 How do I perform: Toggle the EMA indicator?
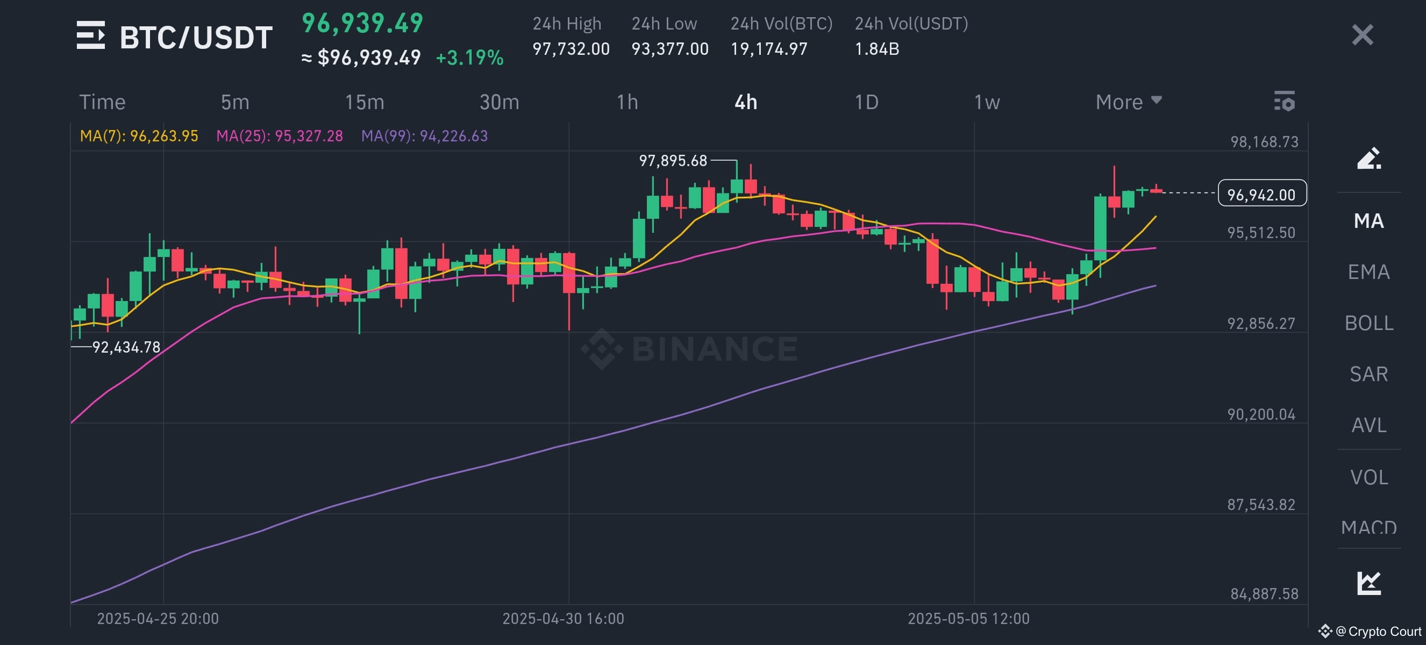[1368, 272]
